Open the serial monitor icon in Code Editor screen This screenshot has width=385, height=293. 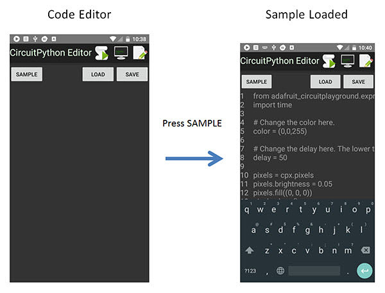coord(121,53)
